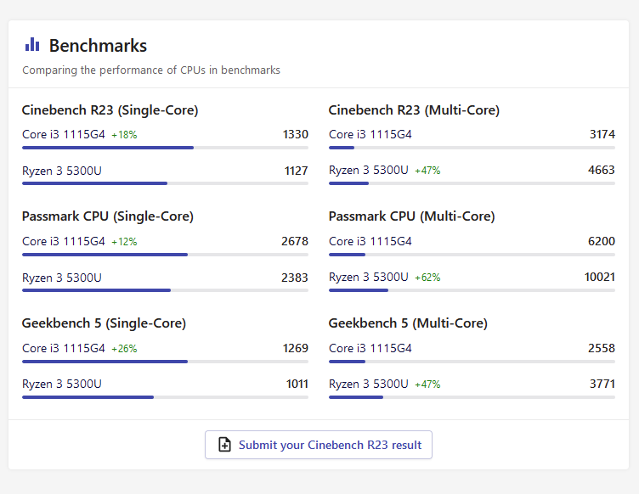This screenshot has height=494, width=639.
Task: Click Core i3 1115G4 under Passmark CPU Single-Core
Action: click(x=64, y=241)
